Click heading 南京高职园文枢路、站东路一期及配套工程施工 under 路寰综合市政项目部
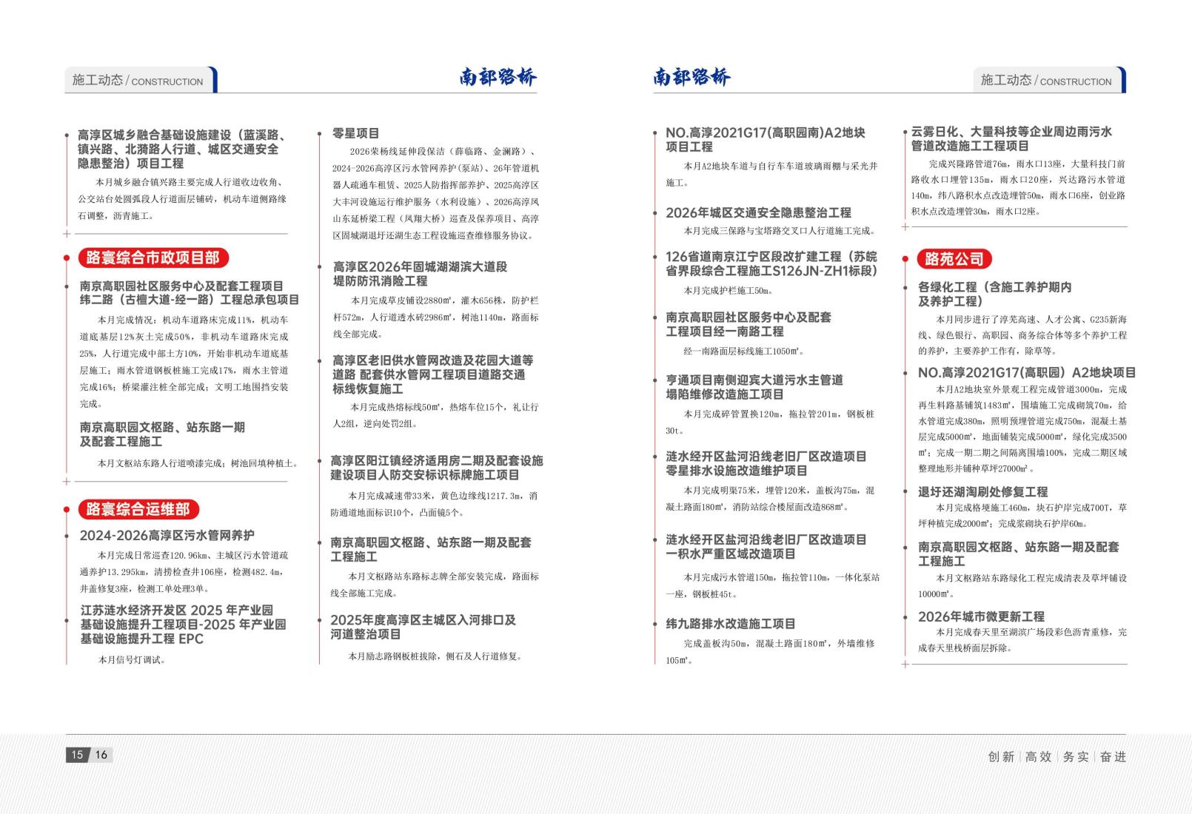The height and width of the screenshot is (814, 1192). [x=162, y=434]
